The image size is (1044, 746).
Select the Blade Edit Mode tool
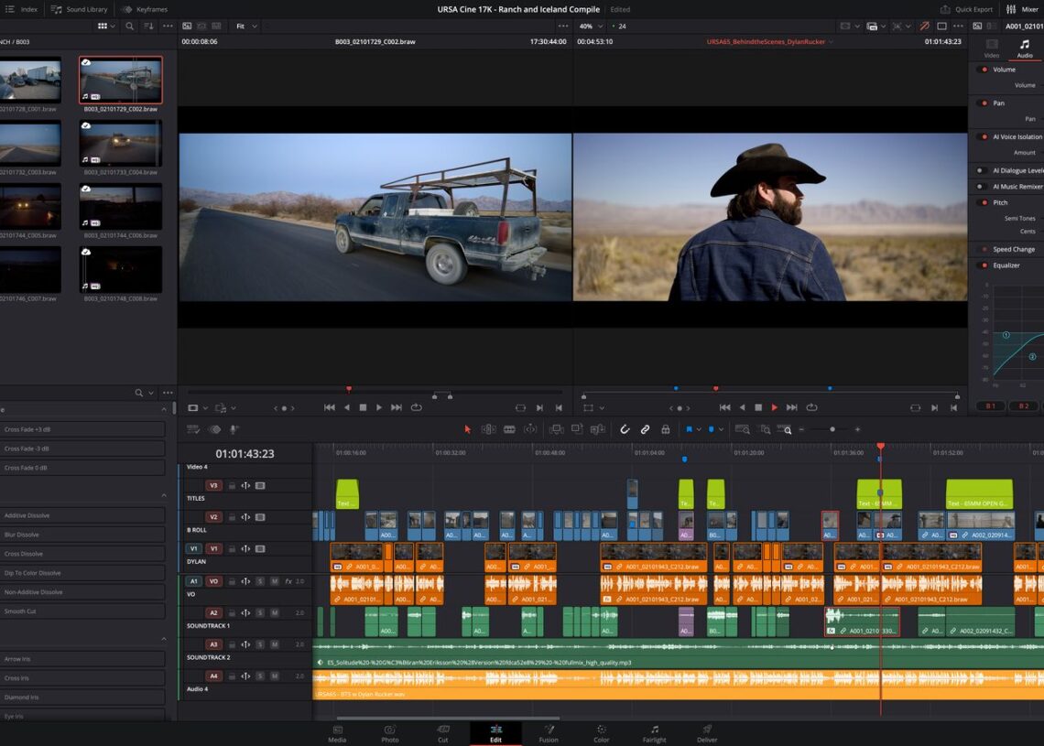(x=509, y=429)
